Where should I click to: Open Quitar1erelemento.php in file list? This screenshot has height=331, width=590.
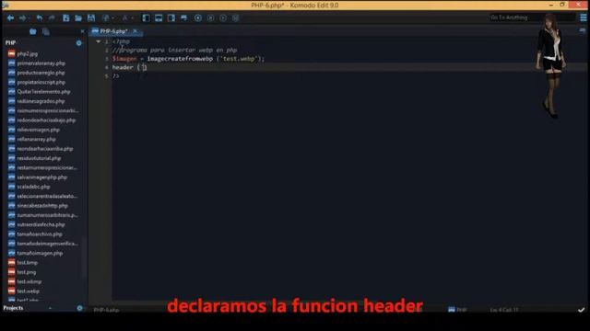tap(43, 92)
